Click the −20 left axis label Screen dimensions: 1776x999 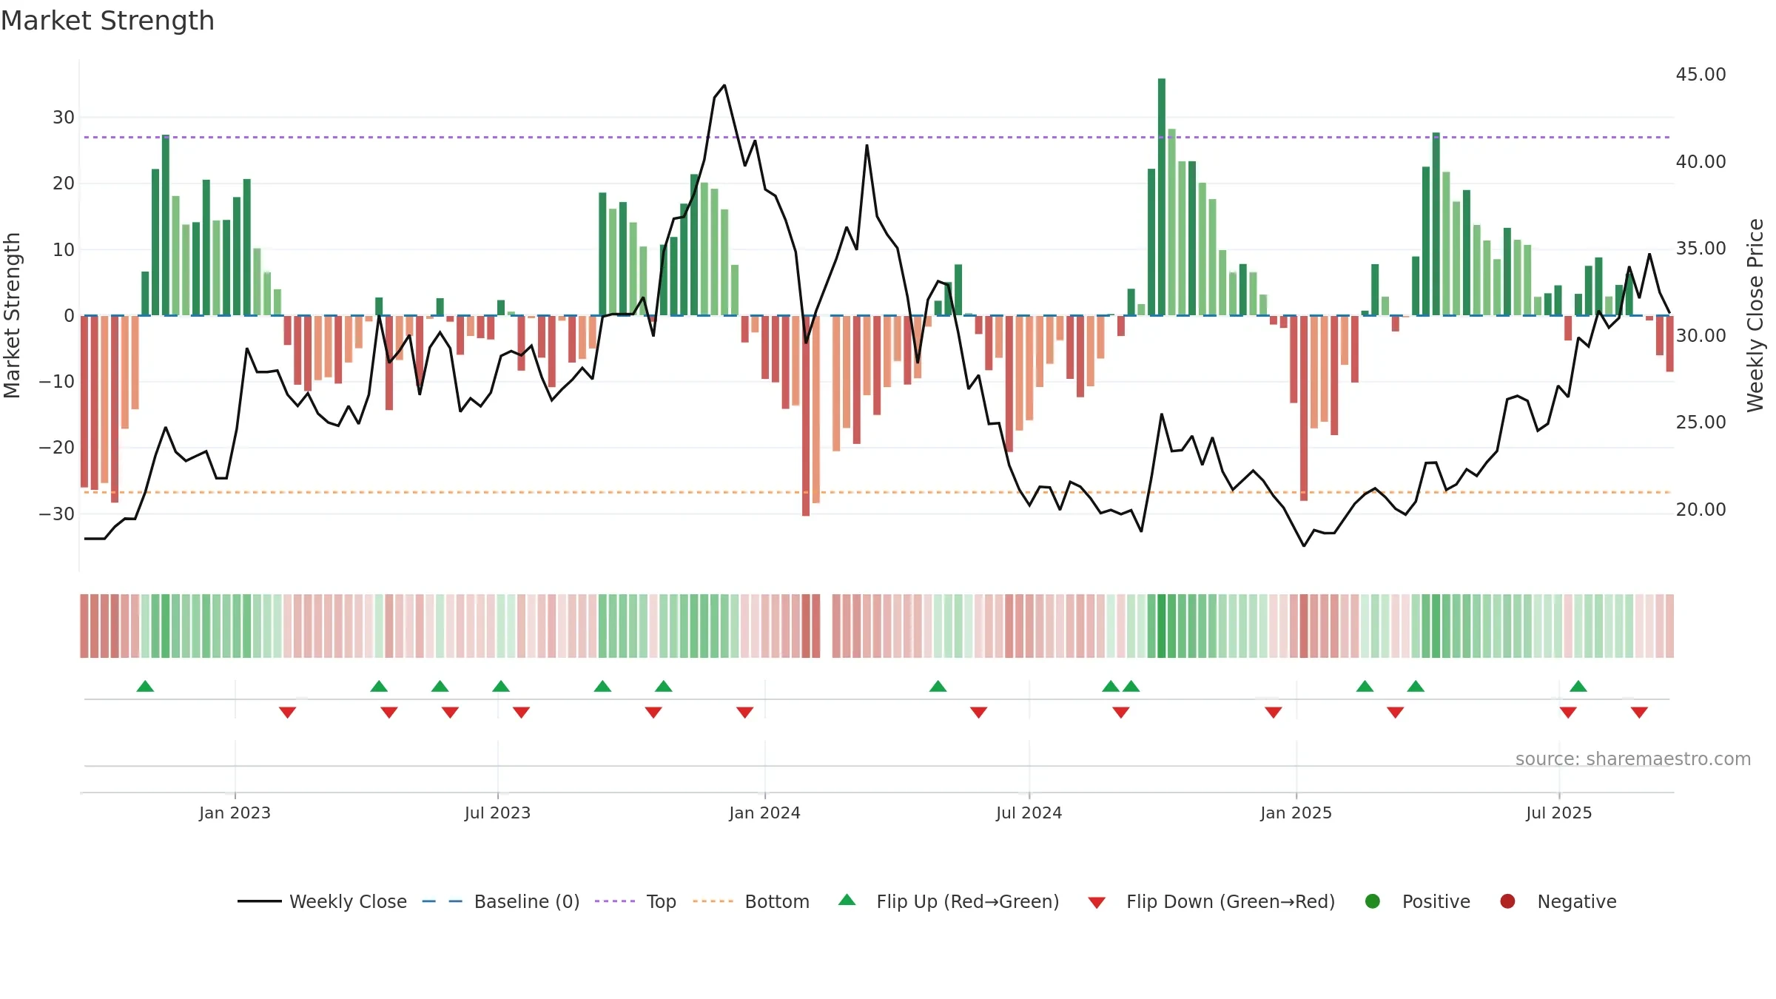tap(57, 448)
